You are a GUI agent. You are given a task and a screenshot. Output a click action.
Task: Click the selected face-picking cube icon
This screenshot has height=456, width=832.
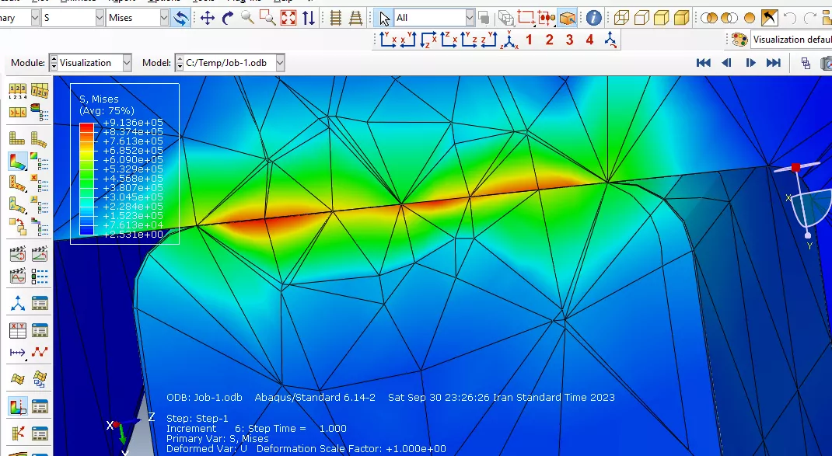point(567,18)
